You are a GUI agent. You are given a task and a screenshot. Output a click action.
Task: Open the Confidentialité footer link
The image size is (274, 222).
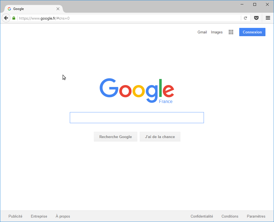(202, 216)
